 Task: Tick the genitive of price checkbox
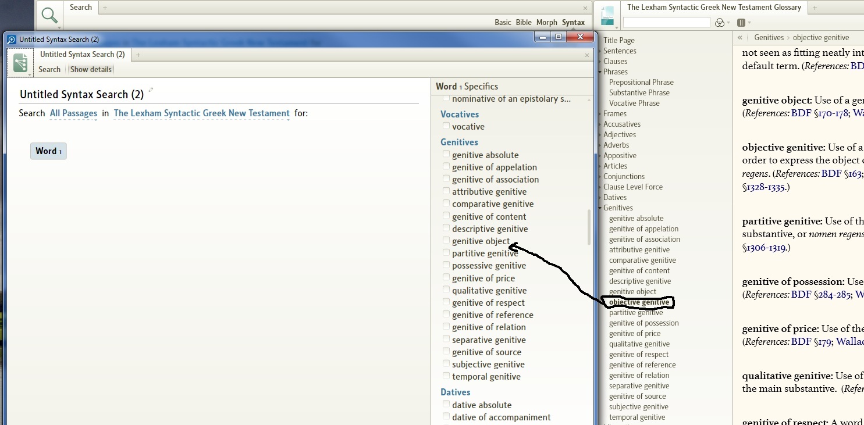tap(446, 278)
